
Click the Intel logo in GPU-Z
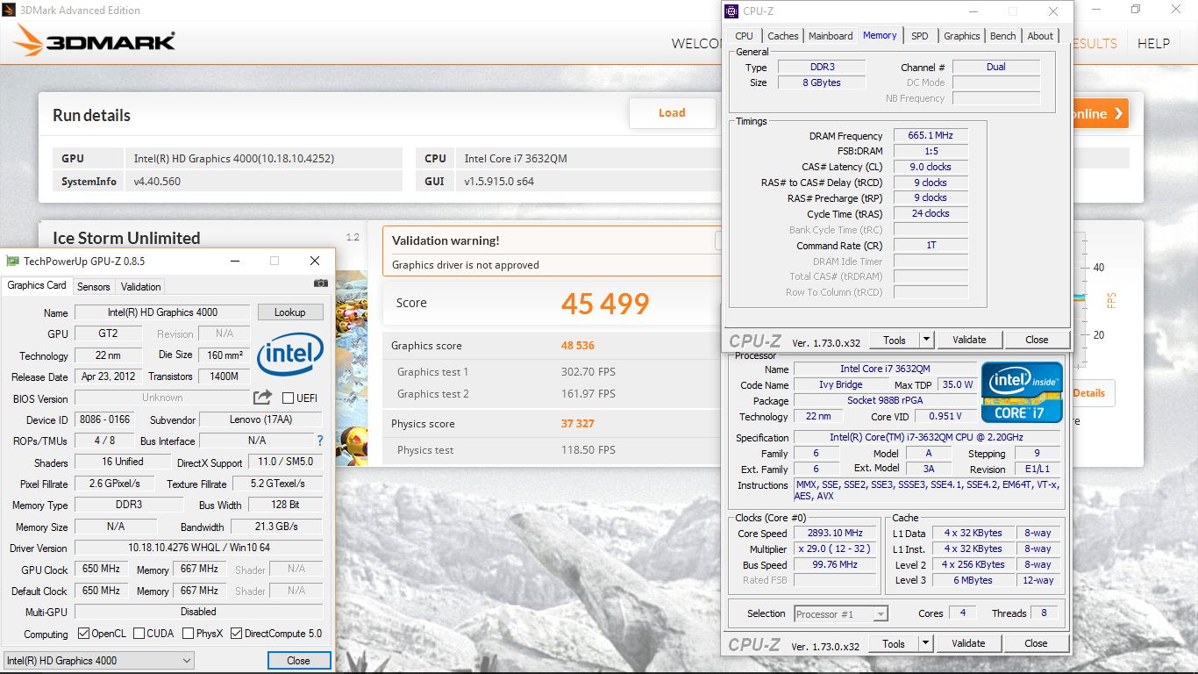point(290,355)
